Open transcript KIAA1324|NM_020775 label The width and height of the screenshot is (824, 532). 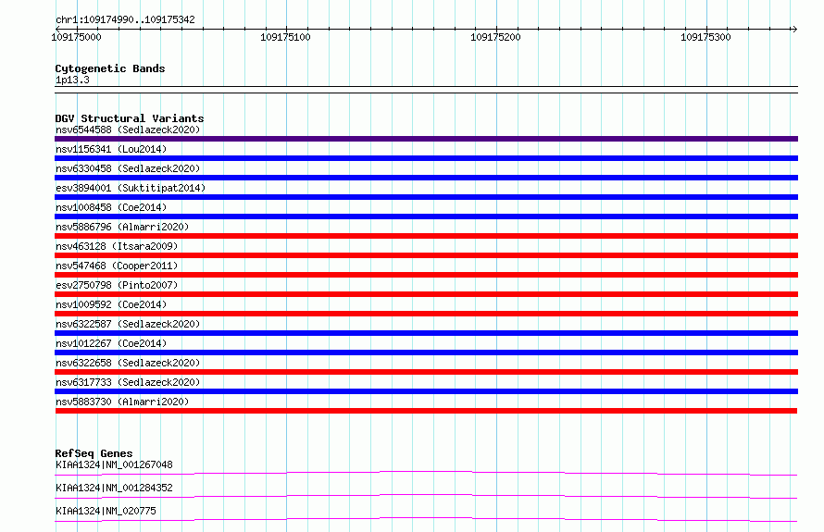[x=106, y=511]
